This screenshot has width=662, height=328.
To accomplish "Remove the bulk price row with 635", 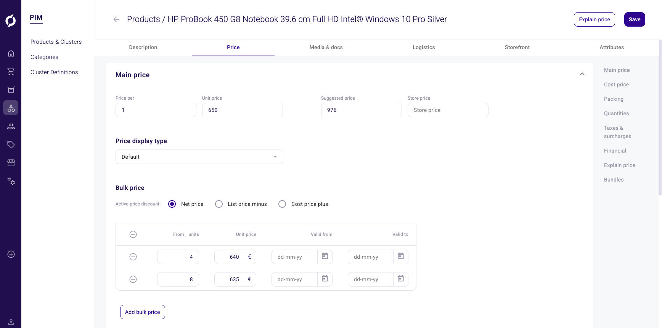I will pos(133,279).
